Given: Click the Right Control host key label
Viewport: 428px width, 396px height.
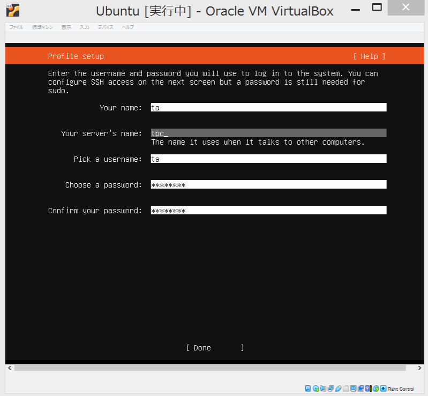Looking at the screenshot, I should (x=401, y=389).
